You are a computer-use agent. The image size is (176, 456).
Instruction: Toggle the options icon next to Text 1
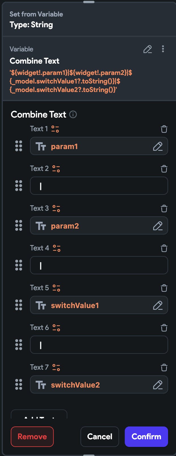(x=55, y=129)
